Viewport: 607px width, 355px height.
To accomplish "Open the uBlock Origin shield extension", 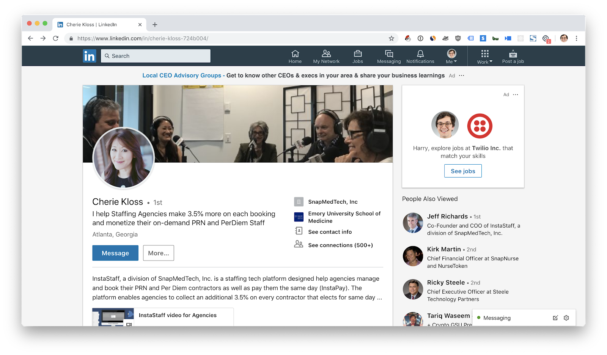I will pyautogui.click(x=458, y=38).
